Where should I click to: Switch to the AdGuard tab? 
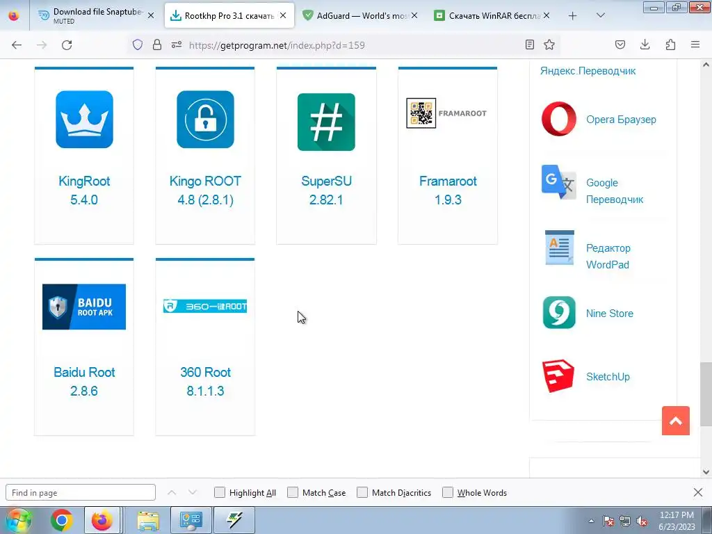coord(361,15)
